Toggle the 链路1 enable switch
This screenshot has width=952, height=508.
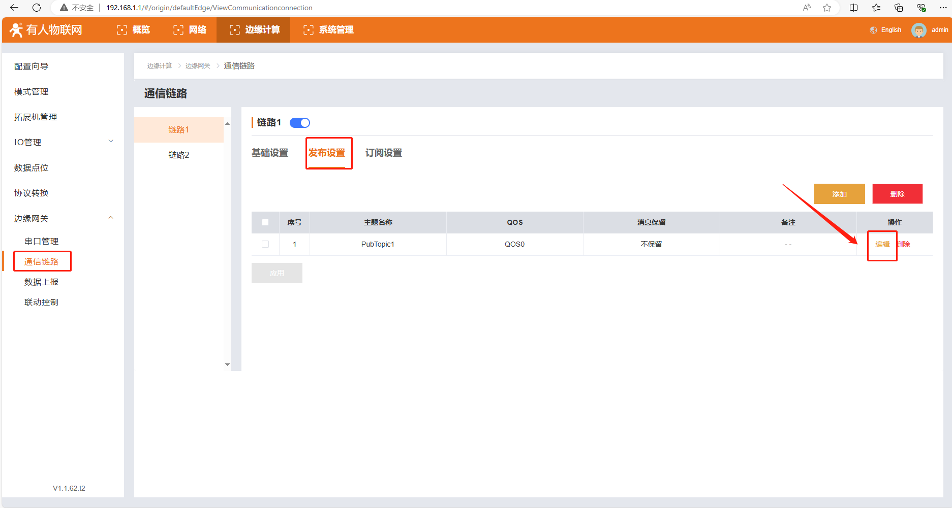point(300,123)
